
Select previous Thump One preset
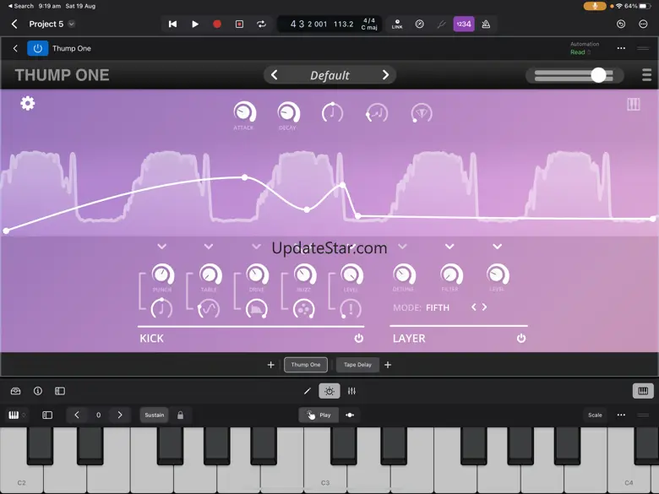[274, 75]
